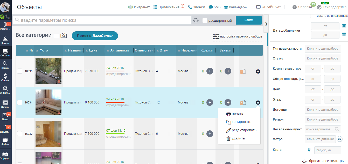348x164 pixels.
Task: Click сбросить все фильтры link
Action: click(323, 161)
